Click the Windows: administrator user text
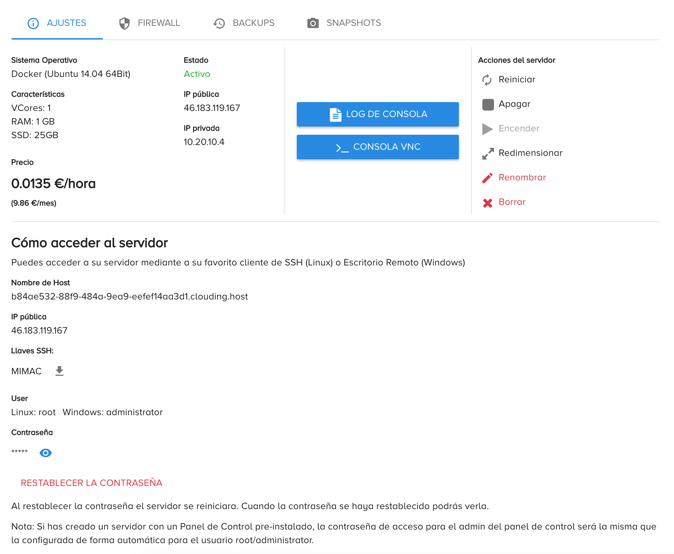 click(113, 412)
